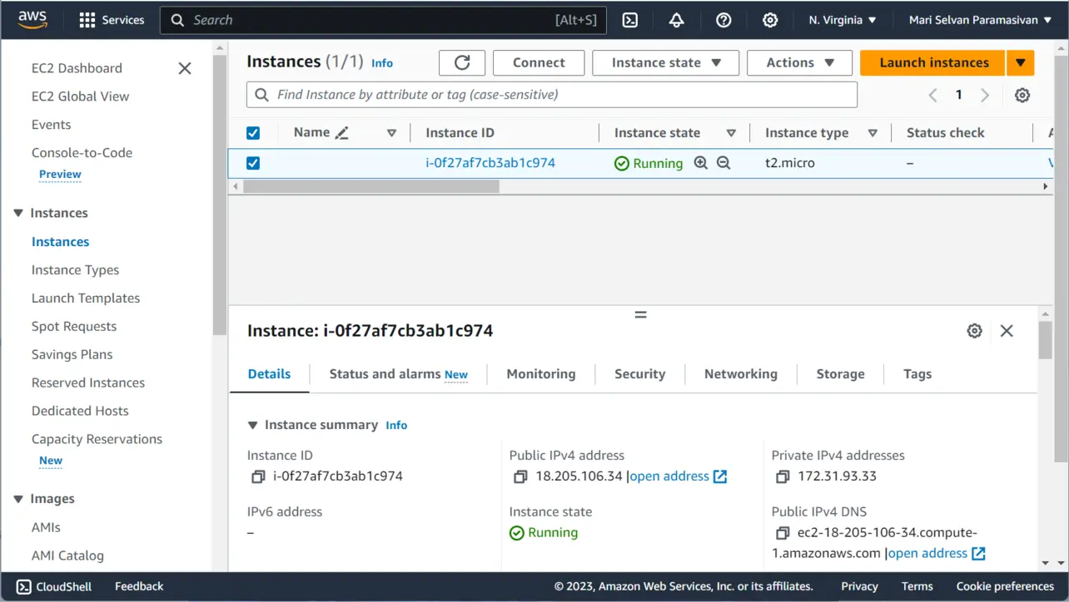Open instance detail panel settings gear
Viewport: 1069px width, 602px height.
pyautogui.click(x=975, y=331)
